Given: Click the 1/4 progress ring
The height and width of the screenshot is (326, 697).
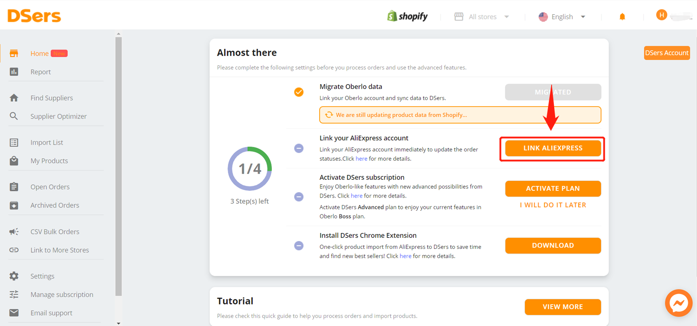Looking at the screenshot, I should pyautogui.click(x=250, y=169).
